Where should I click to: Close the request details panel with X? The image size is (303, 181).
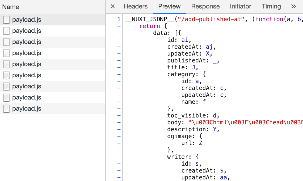pyautogui.click(x=113, y=6)
